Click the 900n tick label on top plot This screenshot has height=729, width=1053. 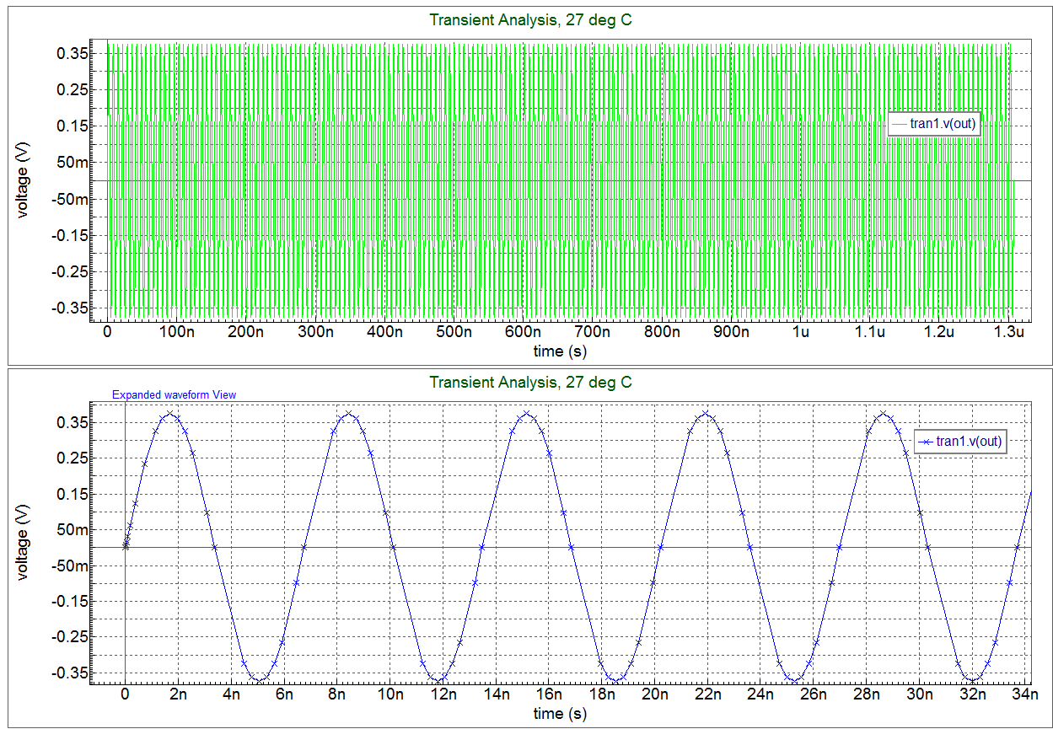pos(731,331)
